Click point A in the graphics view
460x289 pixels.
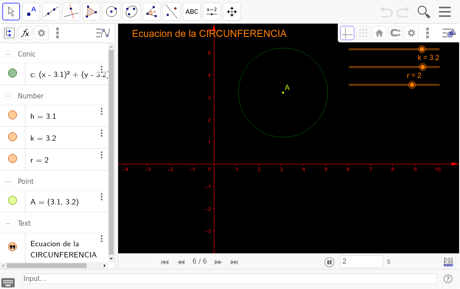283,93
